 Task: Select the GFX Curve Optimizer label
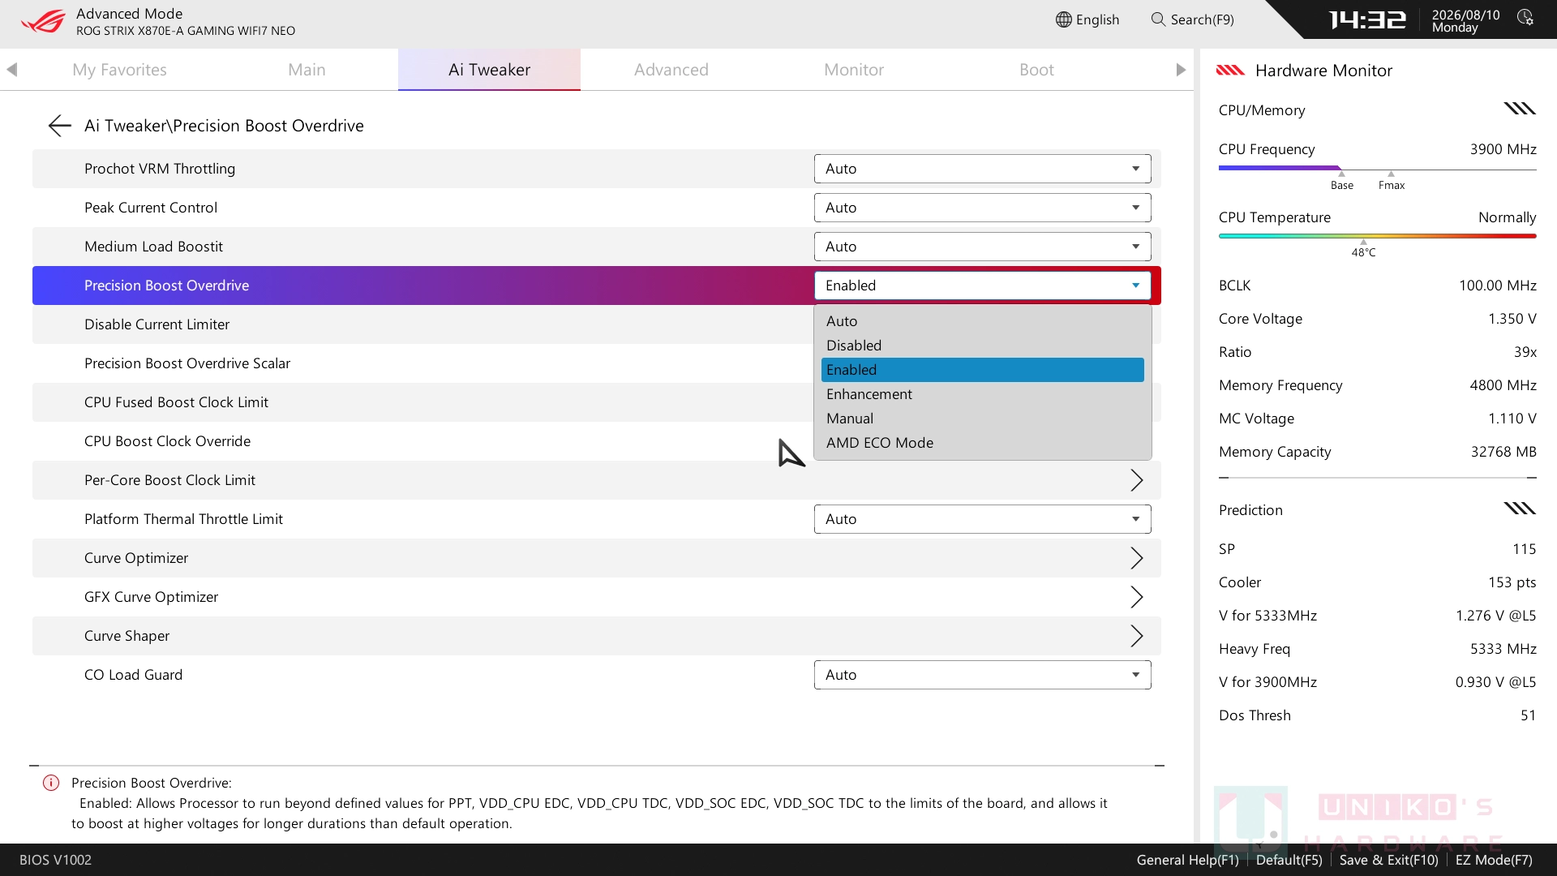pyautogui.click(x=151, y=597)
